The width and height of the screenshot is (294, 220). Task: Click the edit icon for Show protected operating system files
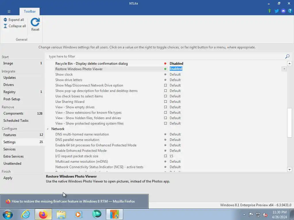165,123
